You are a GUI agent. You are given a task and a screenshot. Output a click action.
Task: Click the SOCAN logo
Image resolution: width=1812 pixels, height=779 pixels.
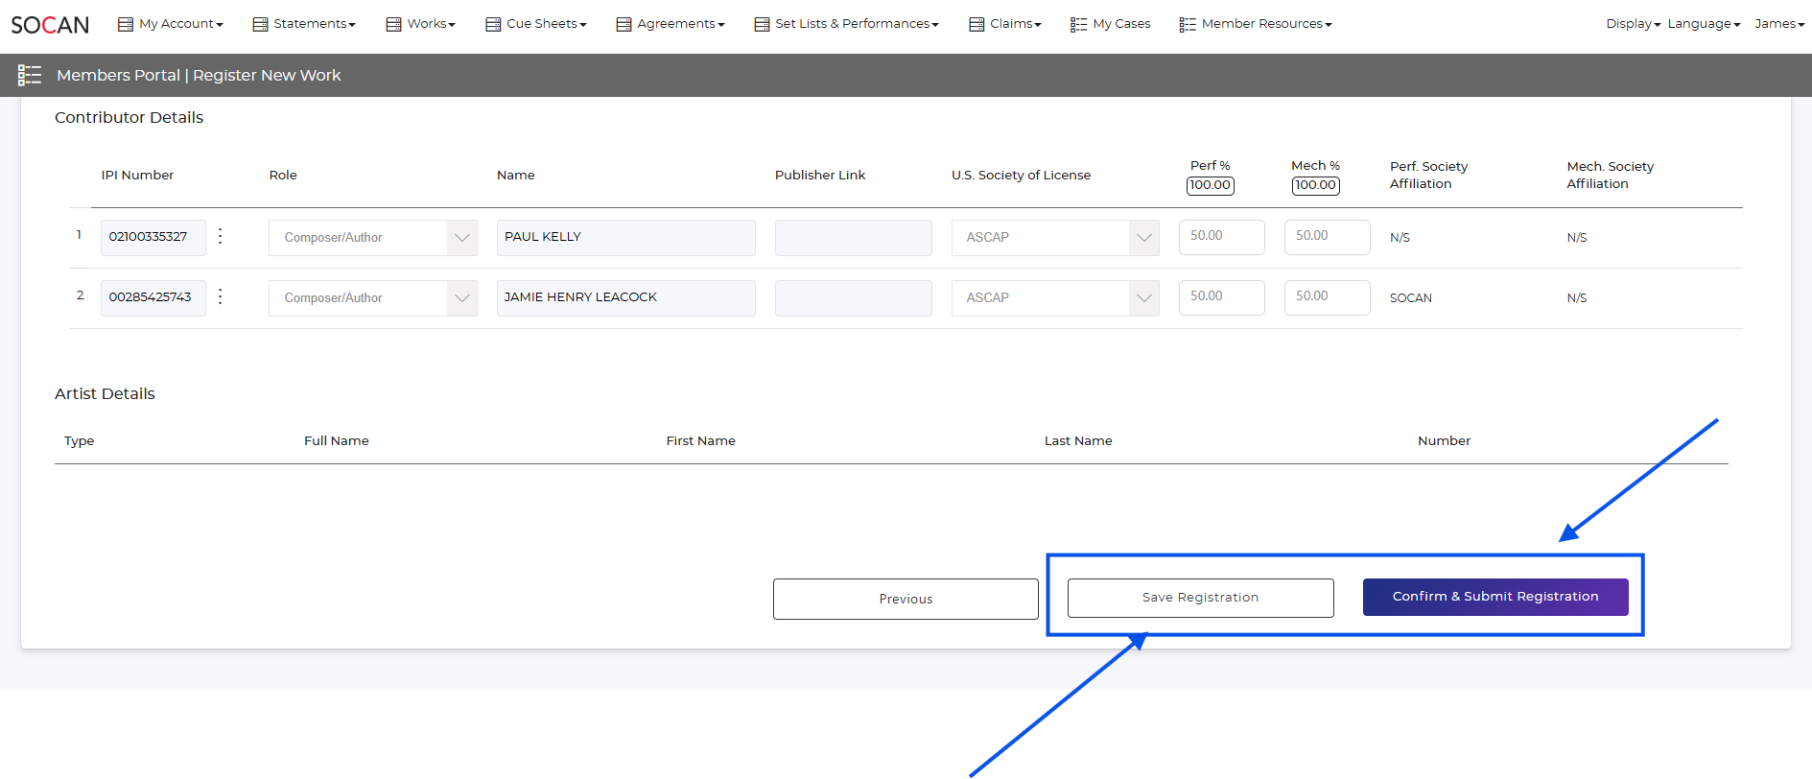[50, 25]
